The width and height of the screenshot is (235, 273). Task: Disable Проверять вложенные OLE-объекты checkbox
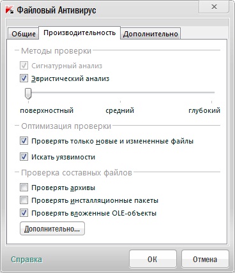click(24, 213)
